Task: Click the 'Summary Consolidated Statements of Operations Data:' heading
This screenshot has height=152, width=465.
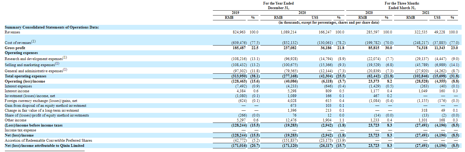Action: [x=52, y=27]
